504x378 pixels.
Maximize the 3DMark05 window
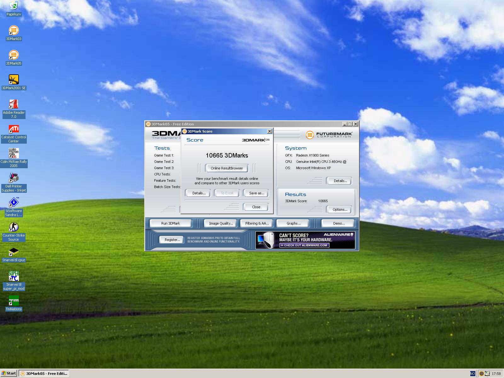pyautogui.click(x=350, y=124)
